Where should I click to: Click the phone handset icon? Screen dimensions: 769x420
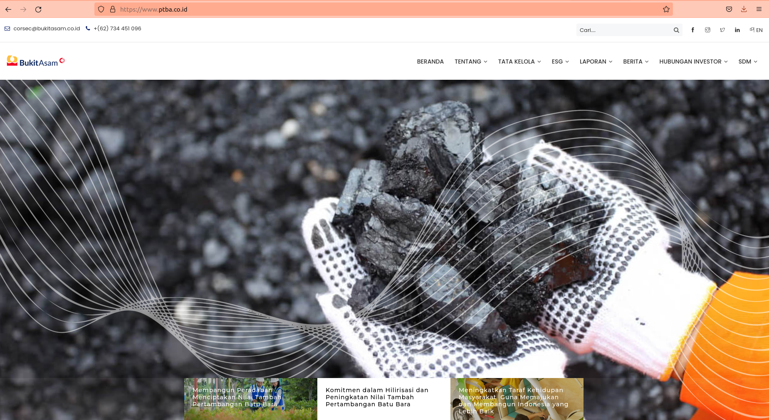tap(88, 28)
